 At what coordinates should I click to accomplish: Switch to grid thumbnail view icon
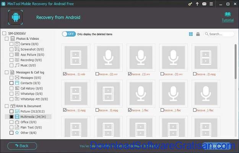click(x=191, y=34)
